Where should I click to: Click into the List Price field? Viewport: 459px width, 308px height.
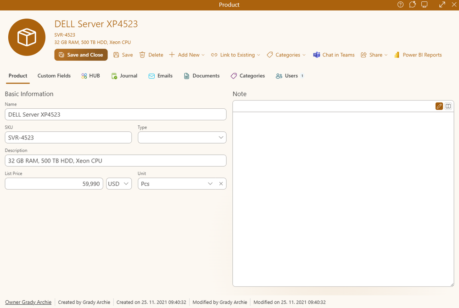[x=54, y=184]
